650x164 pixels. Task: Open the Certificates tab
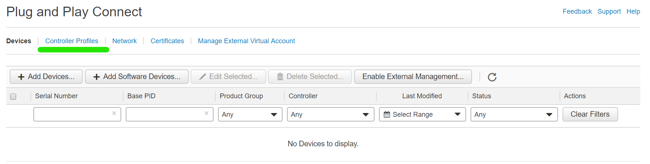click(167, 41)
